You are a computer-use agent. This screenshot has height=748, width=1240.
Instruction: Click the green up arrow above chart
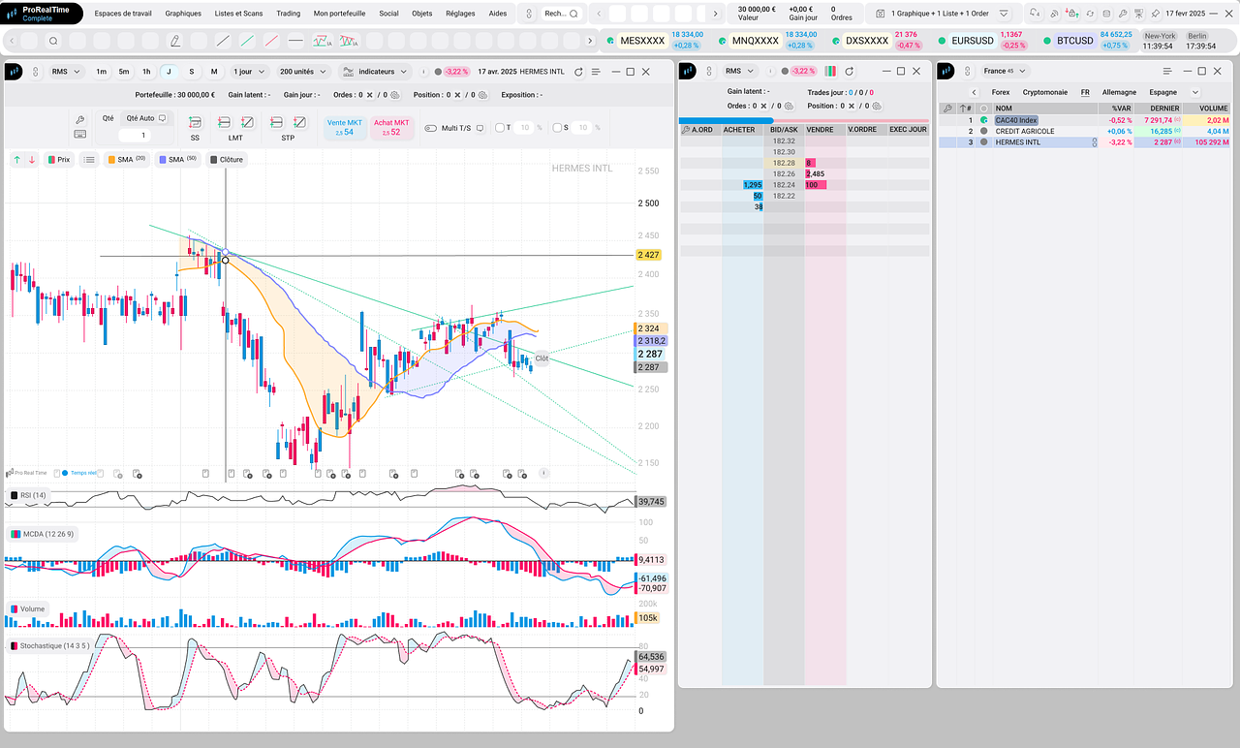pyautogui.click(x=16, y=160)
